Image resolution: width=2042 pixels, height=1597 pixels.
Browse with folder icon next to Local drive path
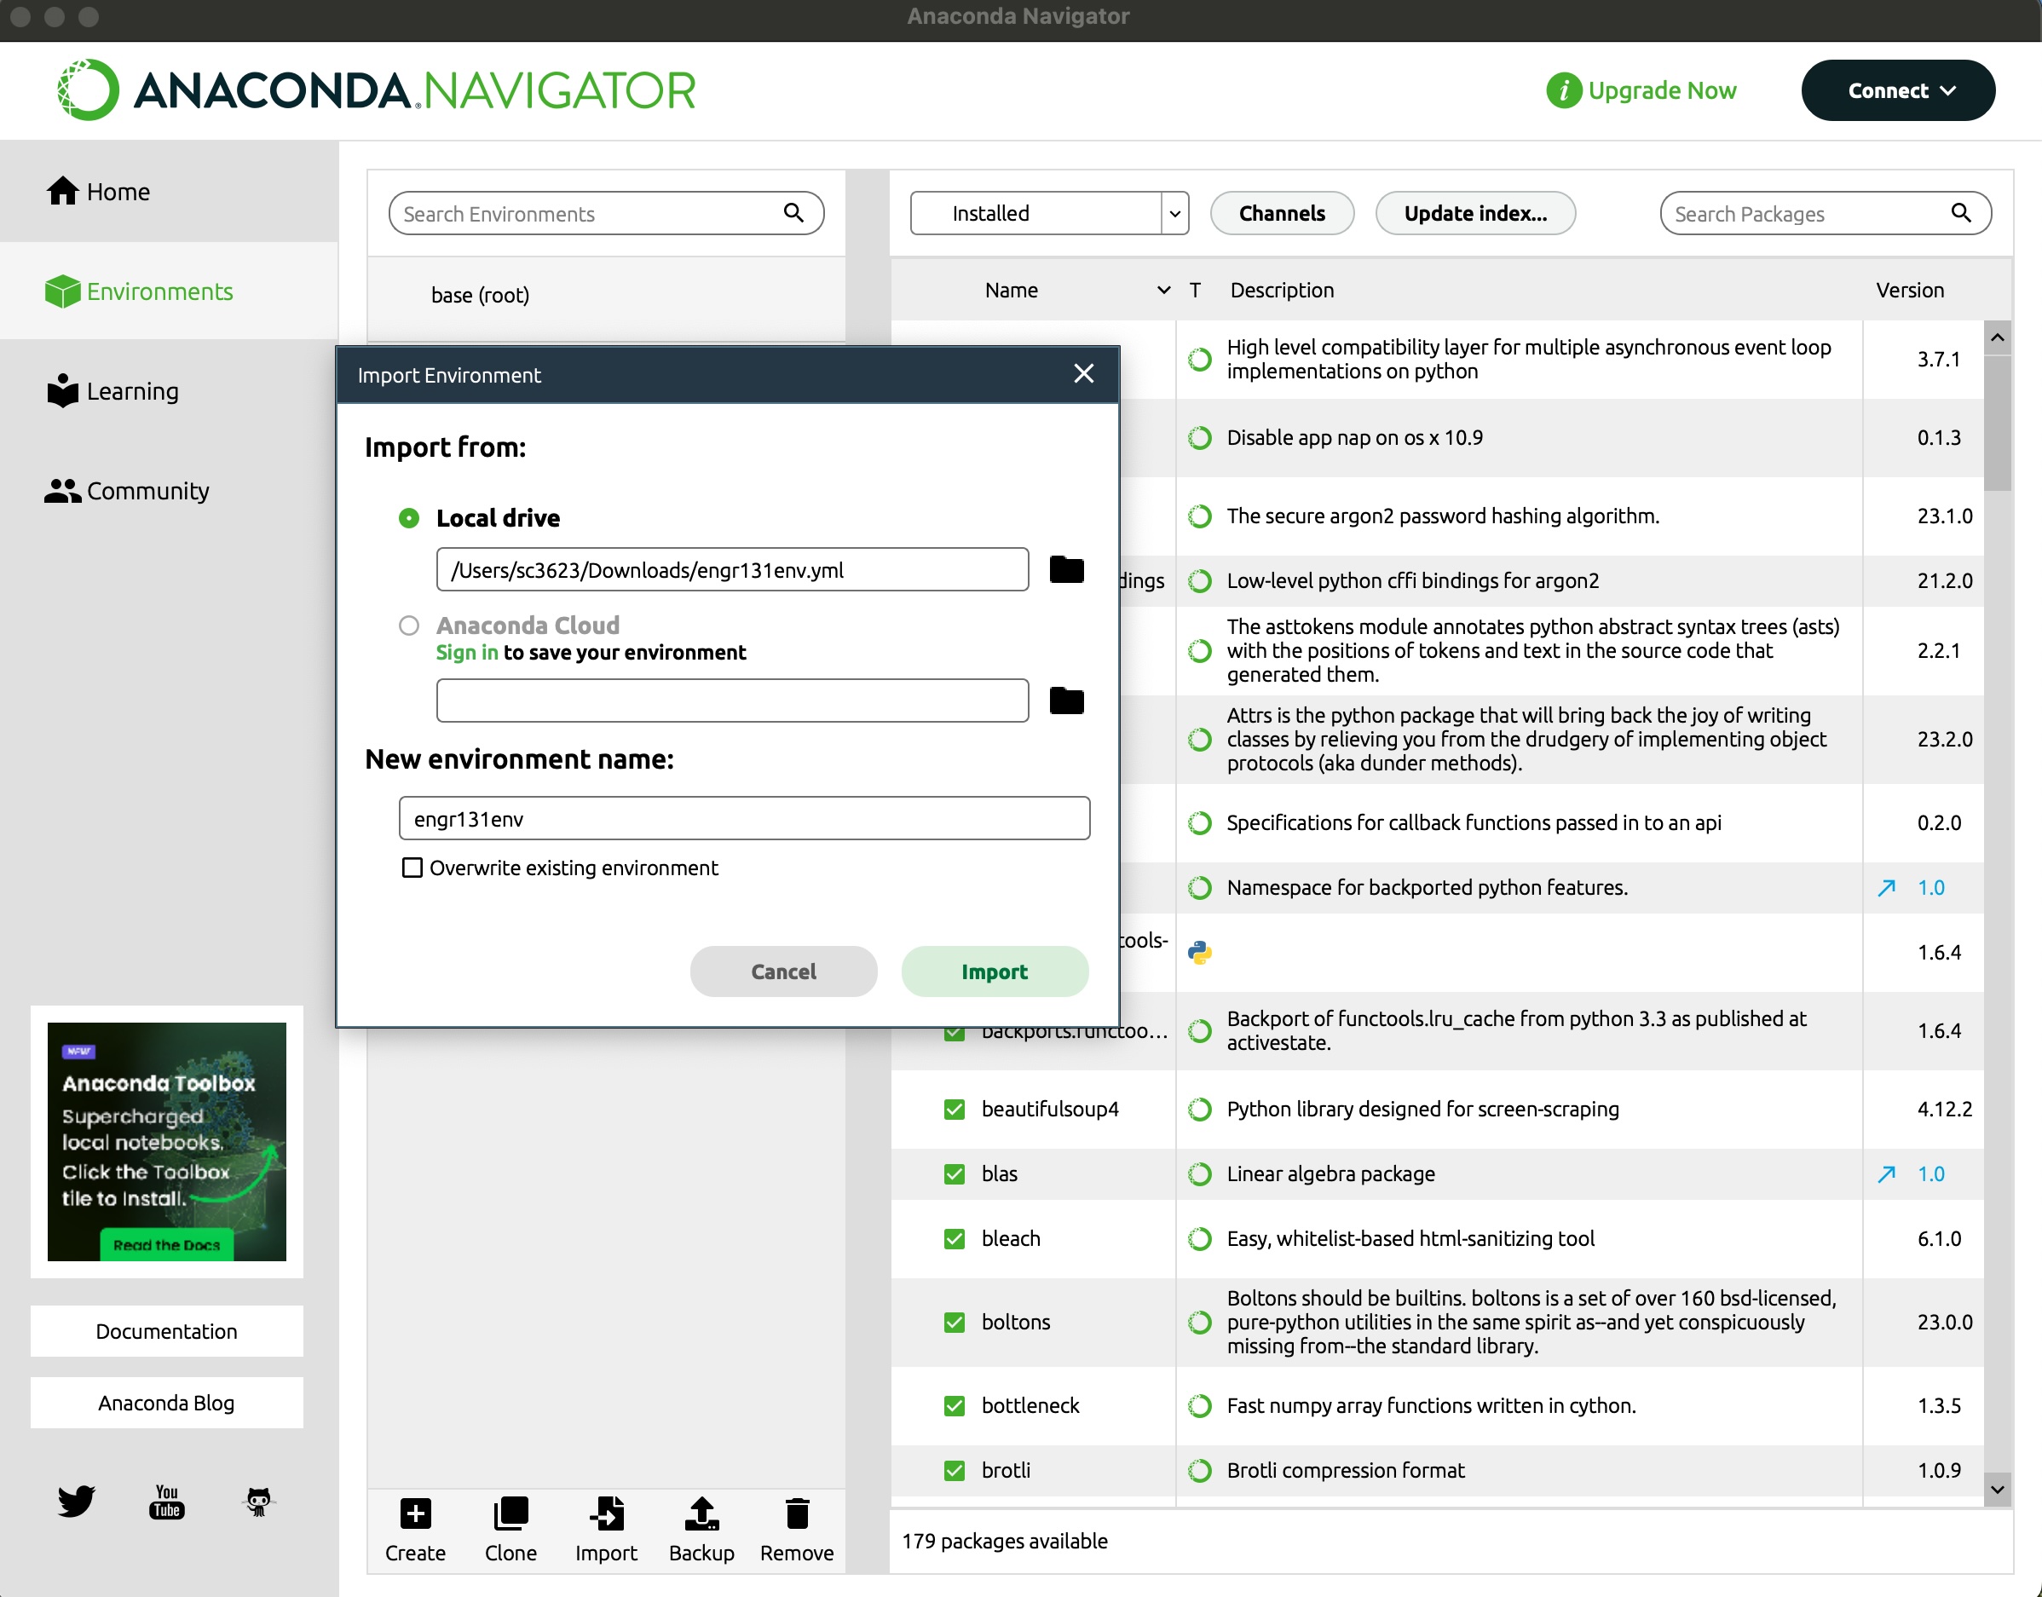1067,569
